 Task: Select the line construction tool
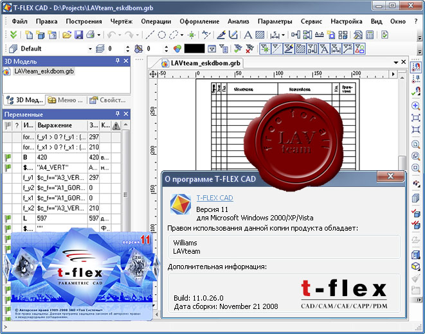click(150, 35)
